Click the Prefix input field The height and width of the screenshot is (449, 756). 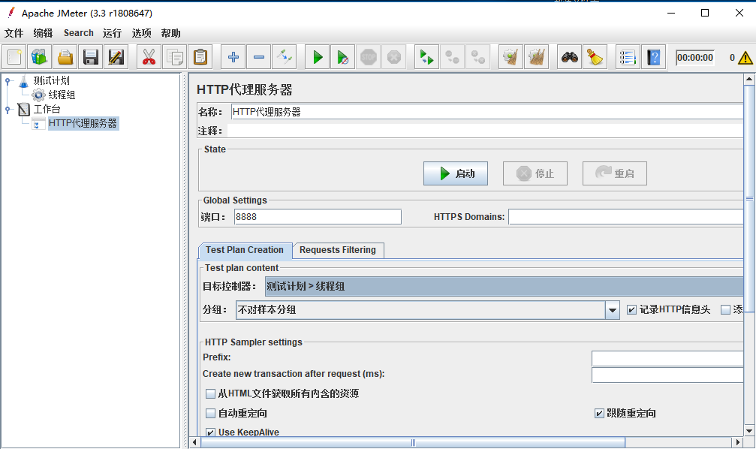point(667,358)
